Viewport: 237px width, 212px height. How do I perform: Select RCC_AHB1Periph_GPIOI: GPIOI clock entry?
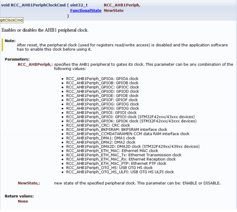[x=101, y=112]
